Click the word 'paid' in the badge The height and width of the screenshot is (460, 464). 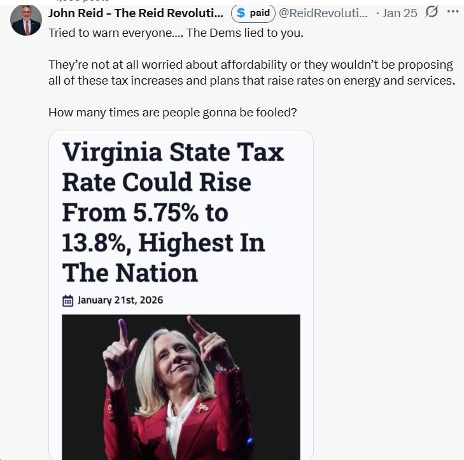pos(260,13)
